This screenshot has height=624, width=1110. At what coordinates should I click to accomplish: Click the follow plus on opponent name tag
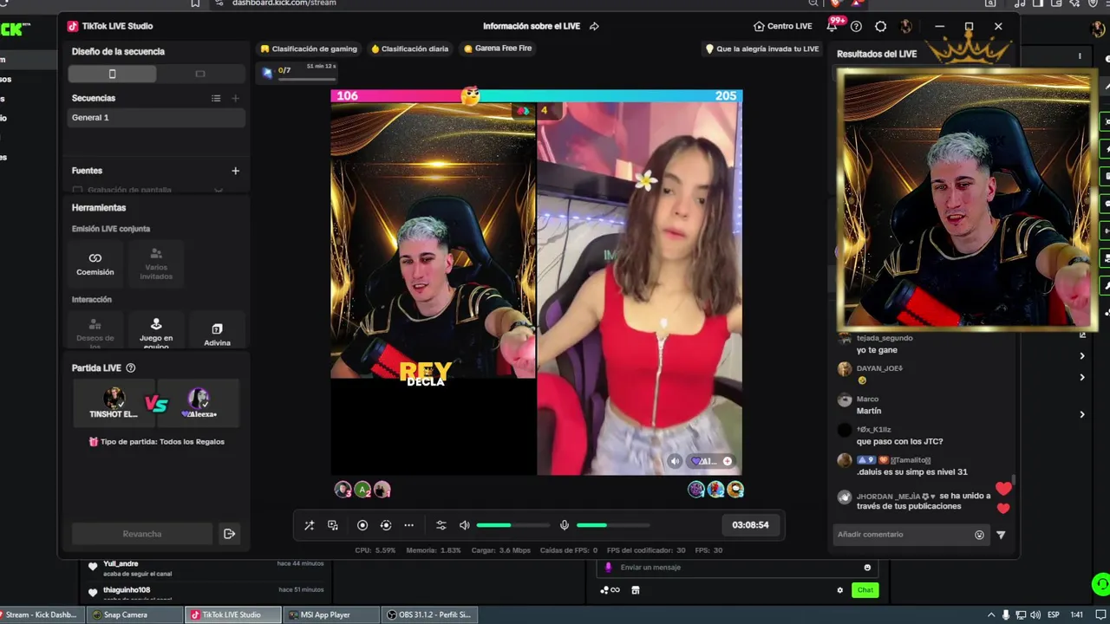coord(727,461)
